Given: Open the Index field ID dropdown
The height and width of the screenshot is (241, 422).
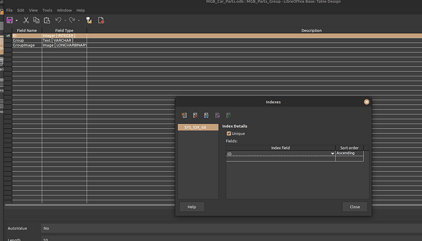Looking at the screenshot, I should [x=332, y=154].
